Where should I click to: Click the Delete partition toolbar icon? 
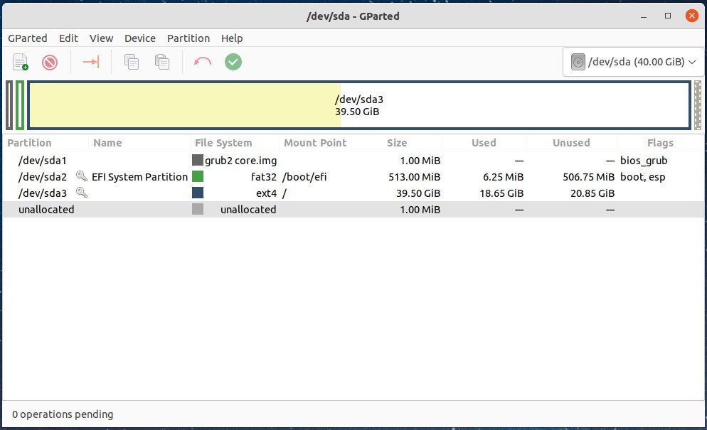pos(50,63)
